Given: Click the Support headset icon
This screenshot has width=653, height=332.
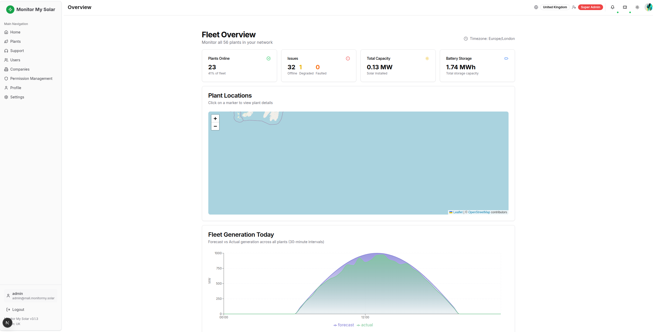Looking at the screenshot, I should (x=6, y=51).
